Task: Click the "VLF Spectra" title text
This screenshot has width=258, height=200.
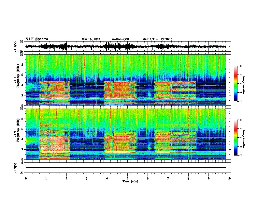Action: click(37, 39)
